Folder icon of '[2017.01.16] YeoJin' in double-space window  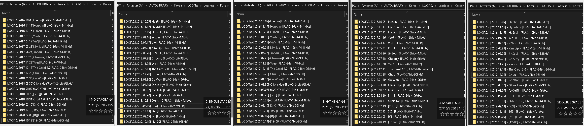tap(356, 38)
